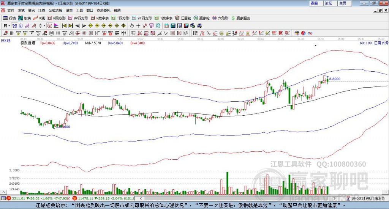Click the 8.8000 price label
Image resolution: width=389 pixels, height=209 pixels.
coord(335,79)
